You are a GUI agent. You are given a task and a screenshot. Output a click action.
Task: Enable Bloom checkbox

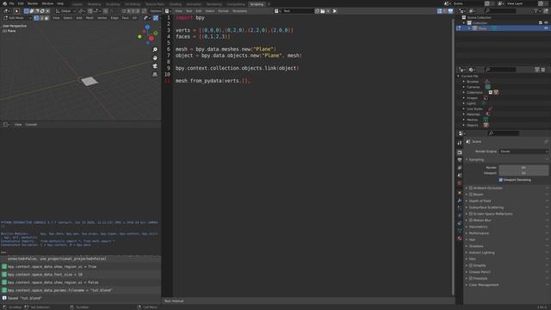[471, 195]
